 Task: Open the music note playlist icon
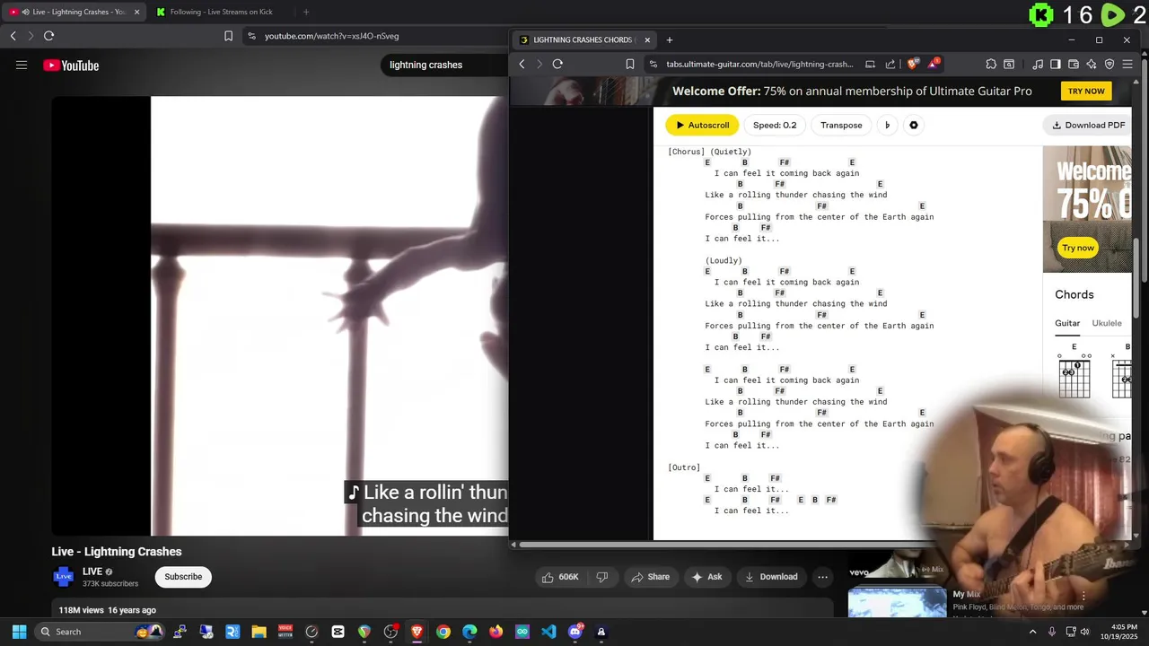click(x=1038, y=64)
